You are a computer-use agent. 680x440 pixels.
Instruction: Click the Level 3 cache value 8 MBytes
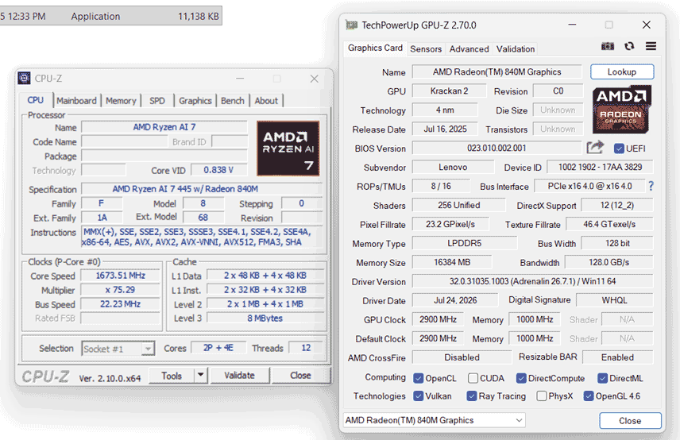[265, 318]
